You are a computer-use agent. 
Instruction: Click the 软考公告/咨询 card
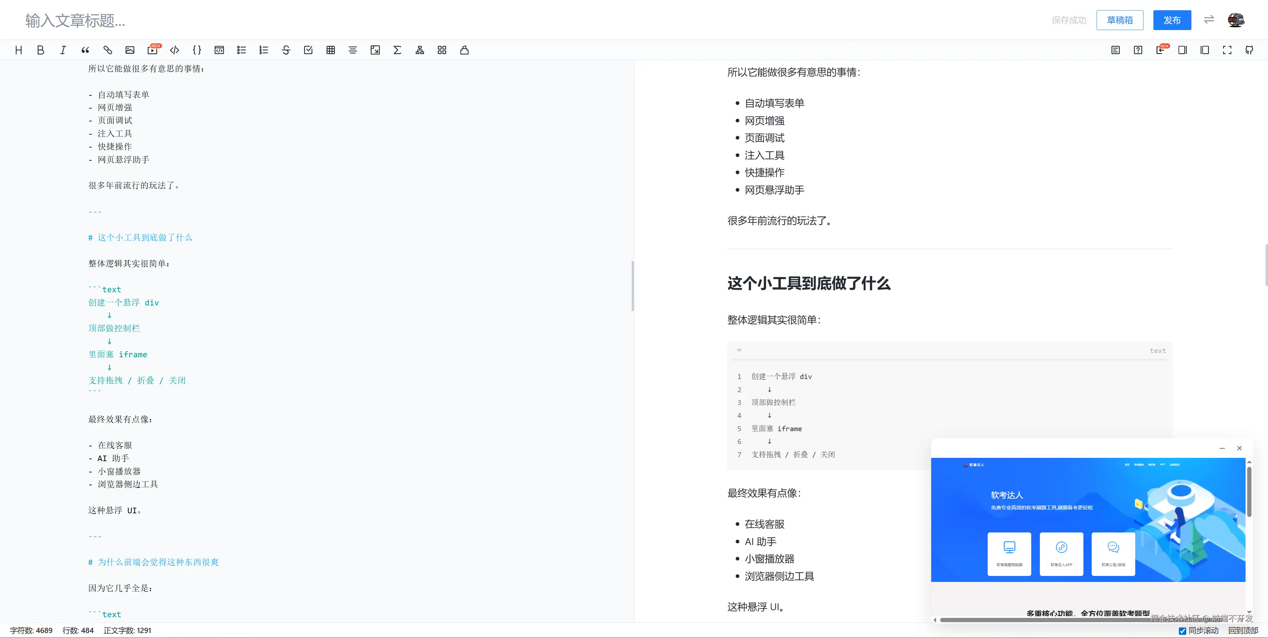point(1113,554)
